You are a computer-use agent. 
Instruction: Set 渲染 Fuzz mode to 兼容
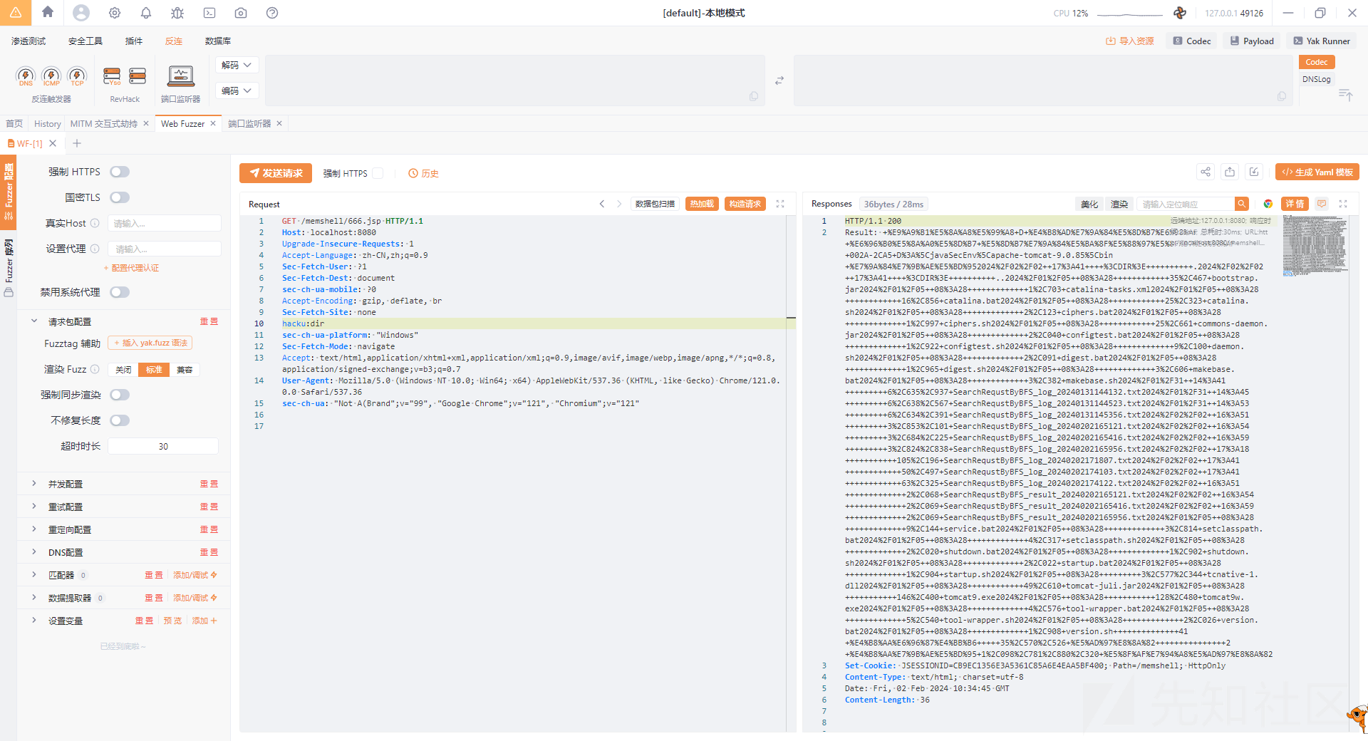click(x=185, y=370)
